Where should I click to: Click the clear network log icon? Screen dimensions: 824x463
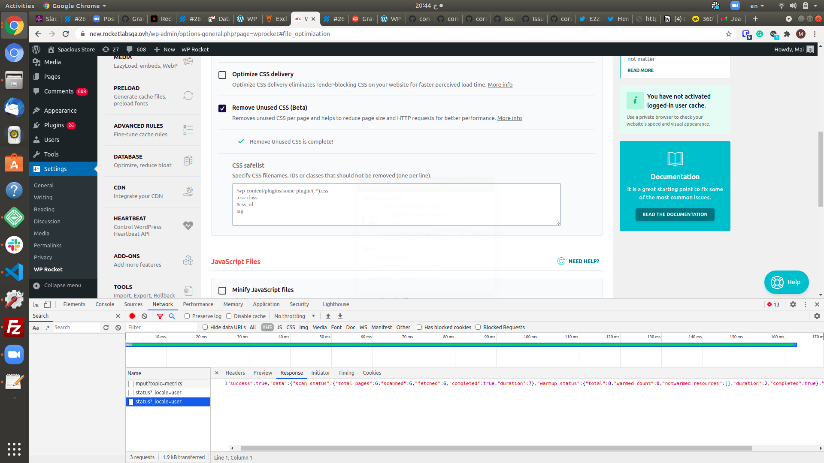[x=145, y=316]
